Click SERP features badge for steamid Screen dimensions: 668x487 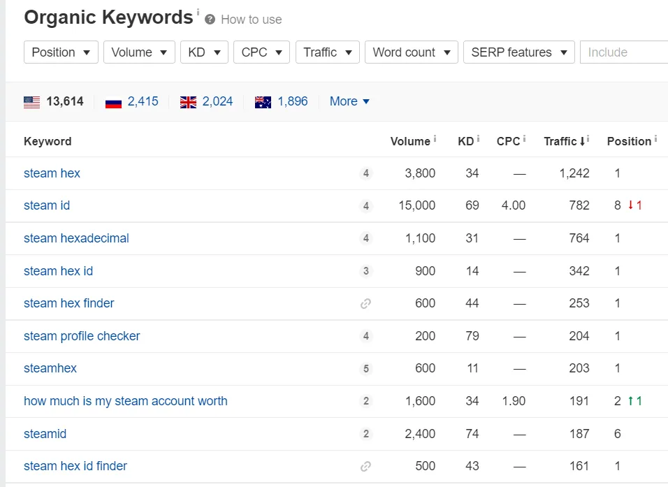click(366, 434)
